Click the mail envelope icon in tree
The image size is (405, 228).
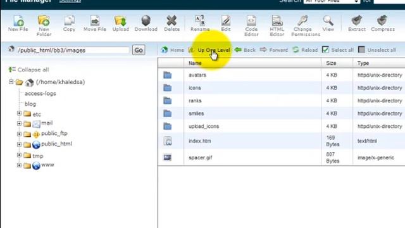coord(36,124)
